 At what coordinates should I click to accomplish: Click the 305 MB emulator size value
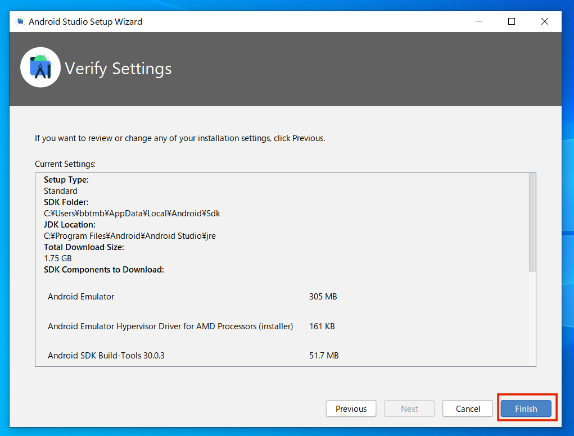coord(323,296)
